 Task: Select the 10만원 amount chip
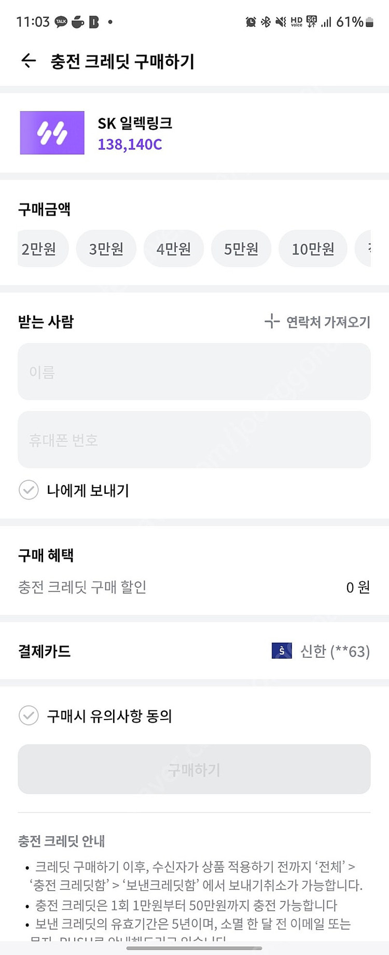pyautogui.click(x=313, y=249)
